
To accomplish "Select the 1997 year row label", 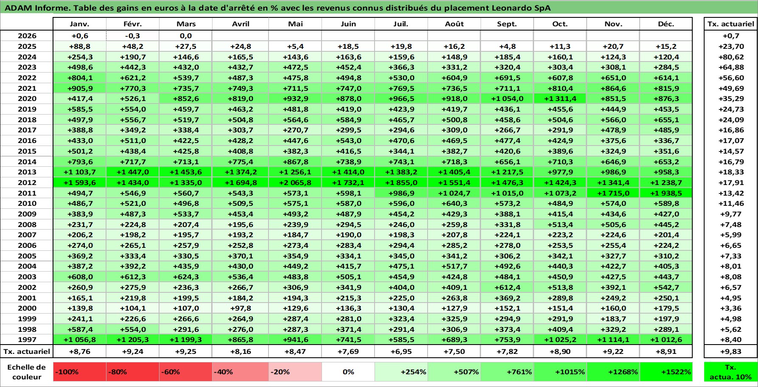I will [x=27, y=339].
